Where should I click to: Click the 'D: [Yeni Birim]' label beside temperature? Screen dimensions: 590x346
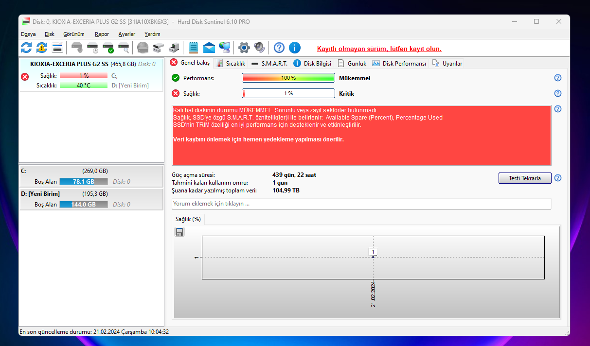click(x=130, y=85)
